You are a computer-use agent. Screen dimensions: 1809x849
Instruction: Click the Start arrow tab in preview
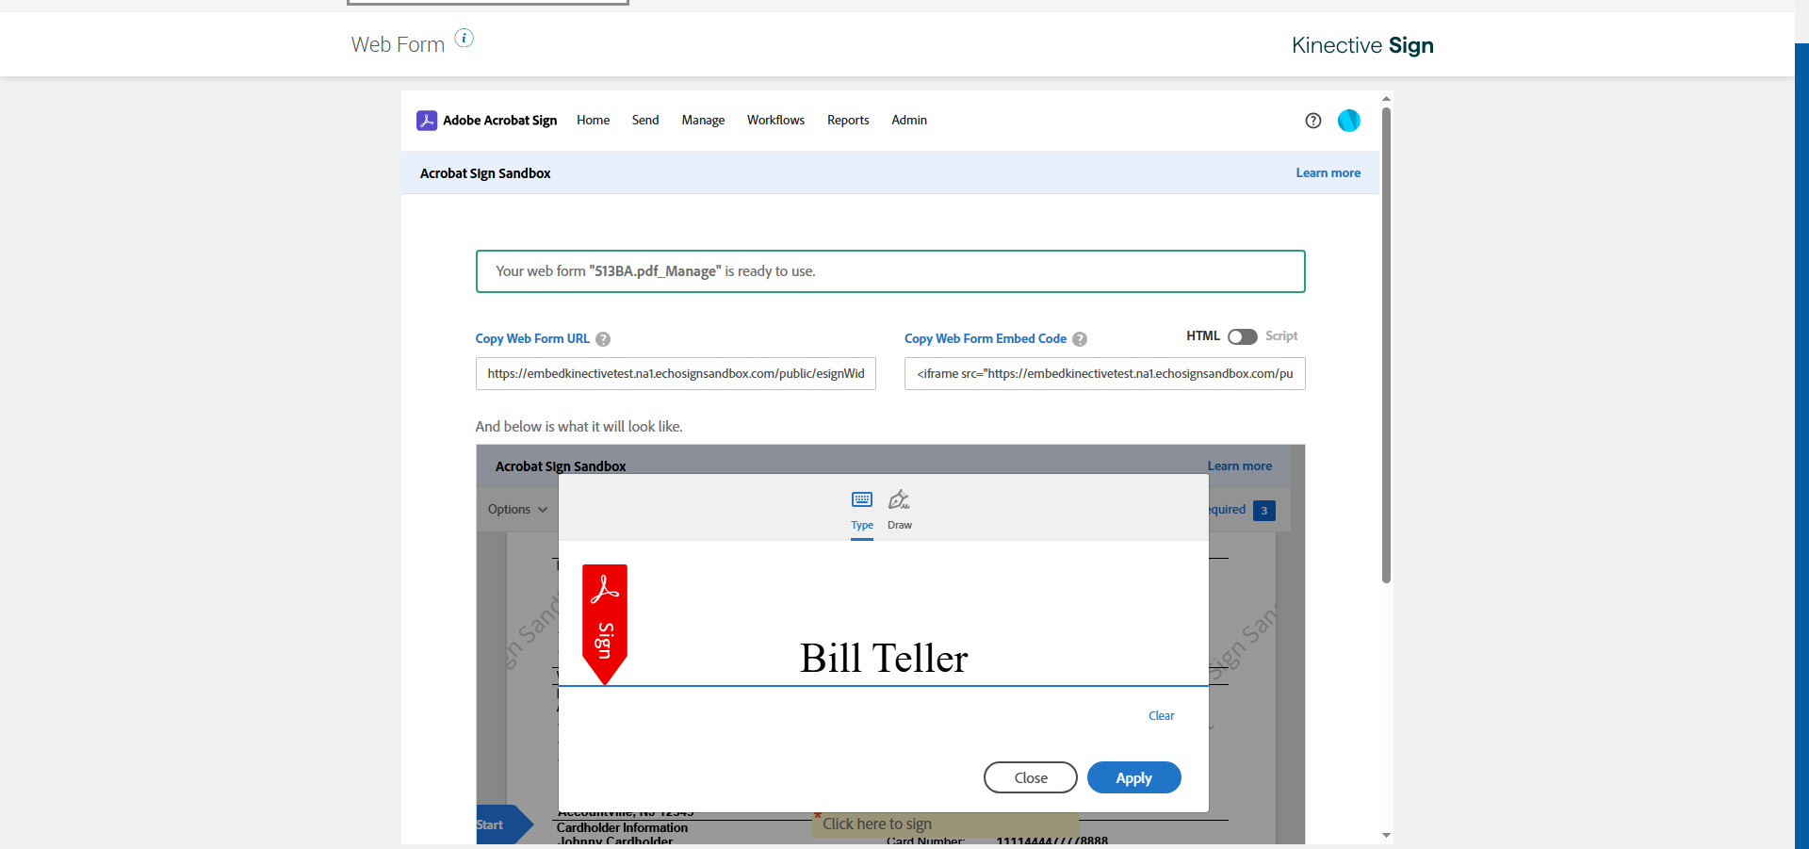504,825
